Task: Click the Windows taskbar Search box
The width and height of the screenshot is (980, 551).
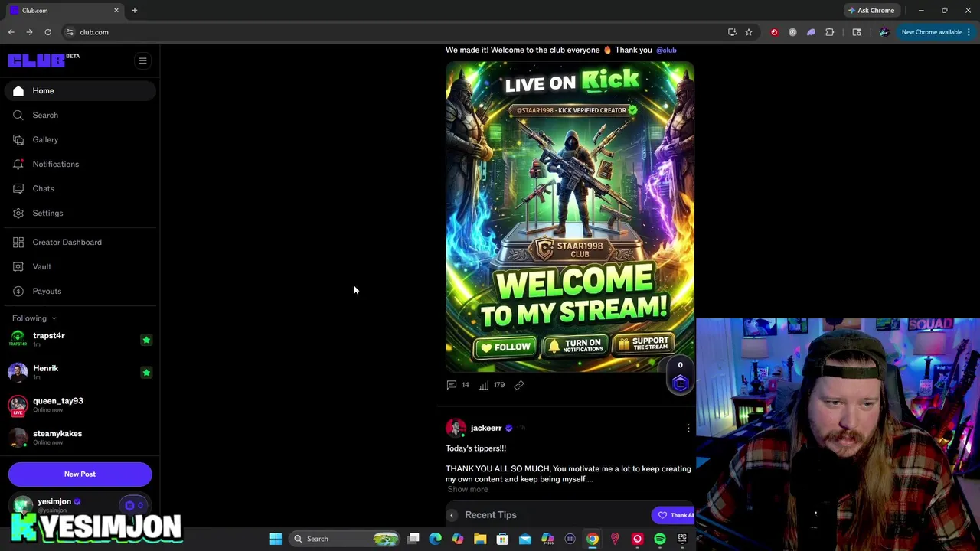Action: pyautogui.click(x=345, y=539)
